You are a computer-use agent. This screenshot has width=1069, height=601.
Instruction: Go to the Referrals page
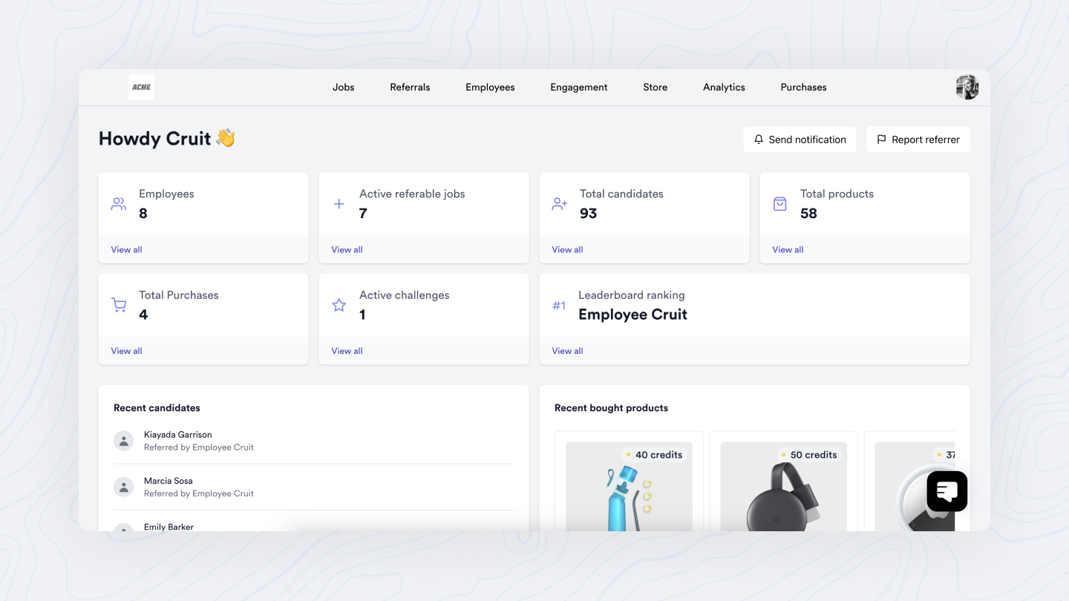click(x=410, y=87)
